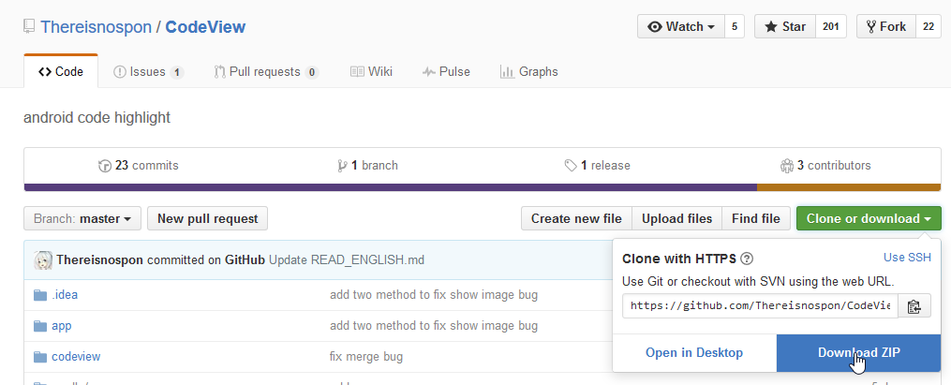Viewport: 951px width, 385px height.
Task: Switch to the Issues tab
Action: click(147, 71)
